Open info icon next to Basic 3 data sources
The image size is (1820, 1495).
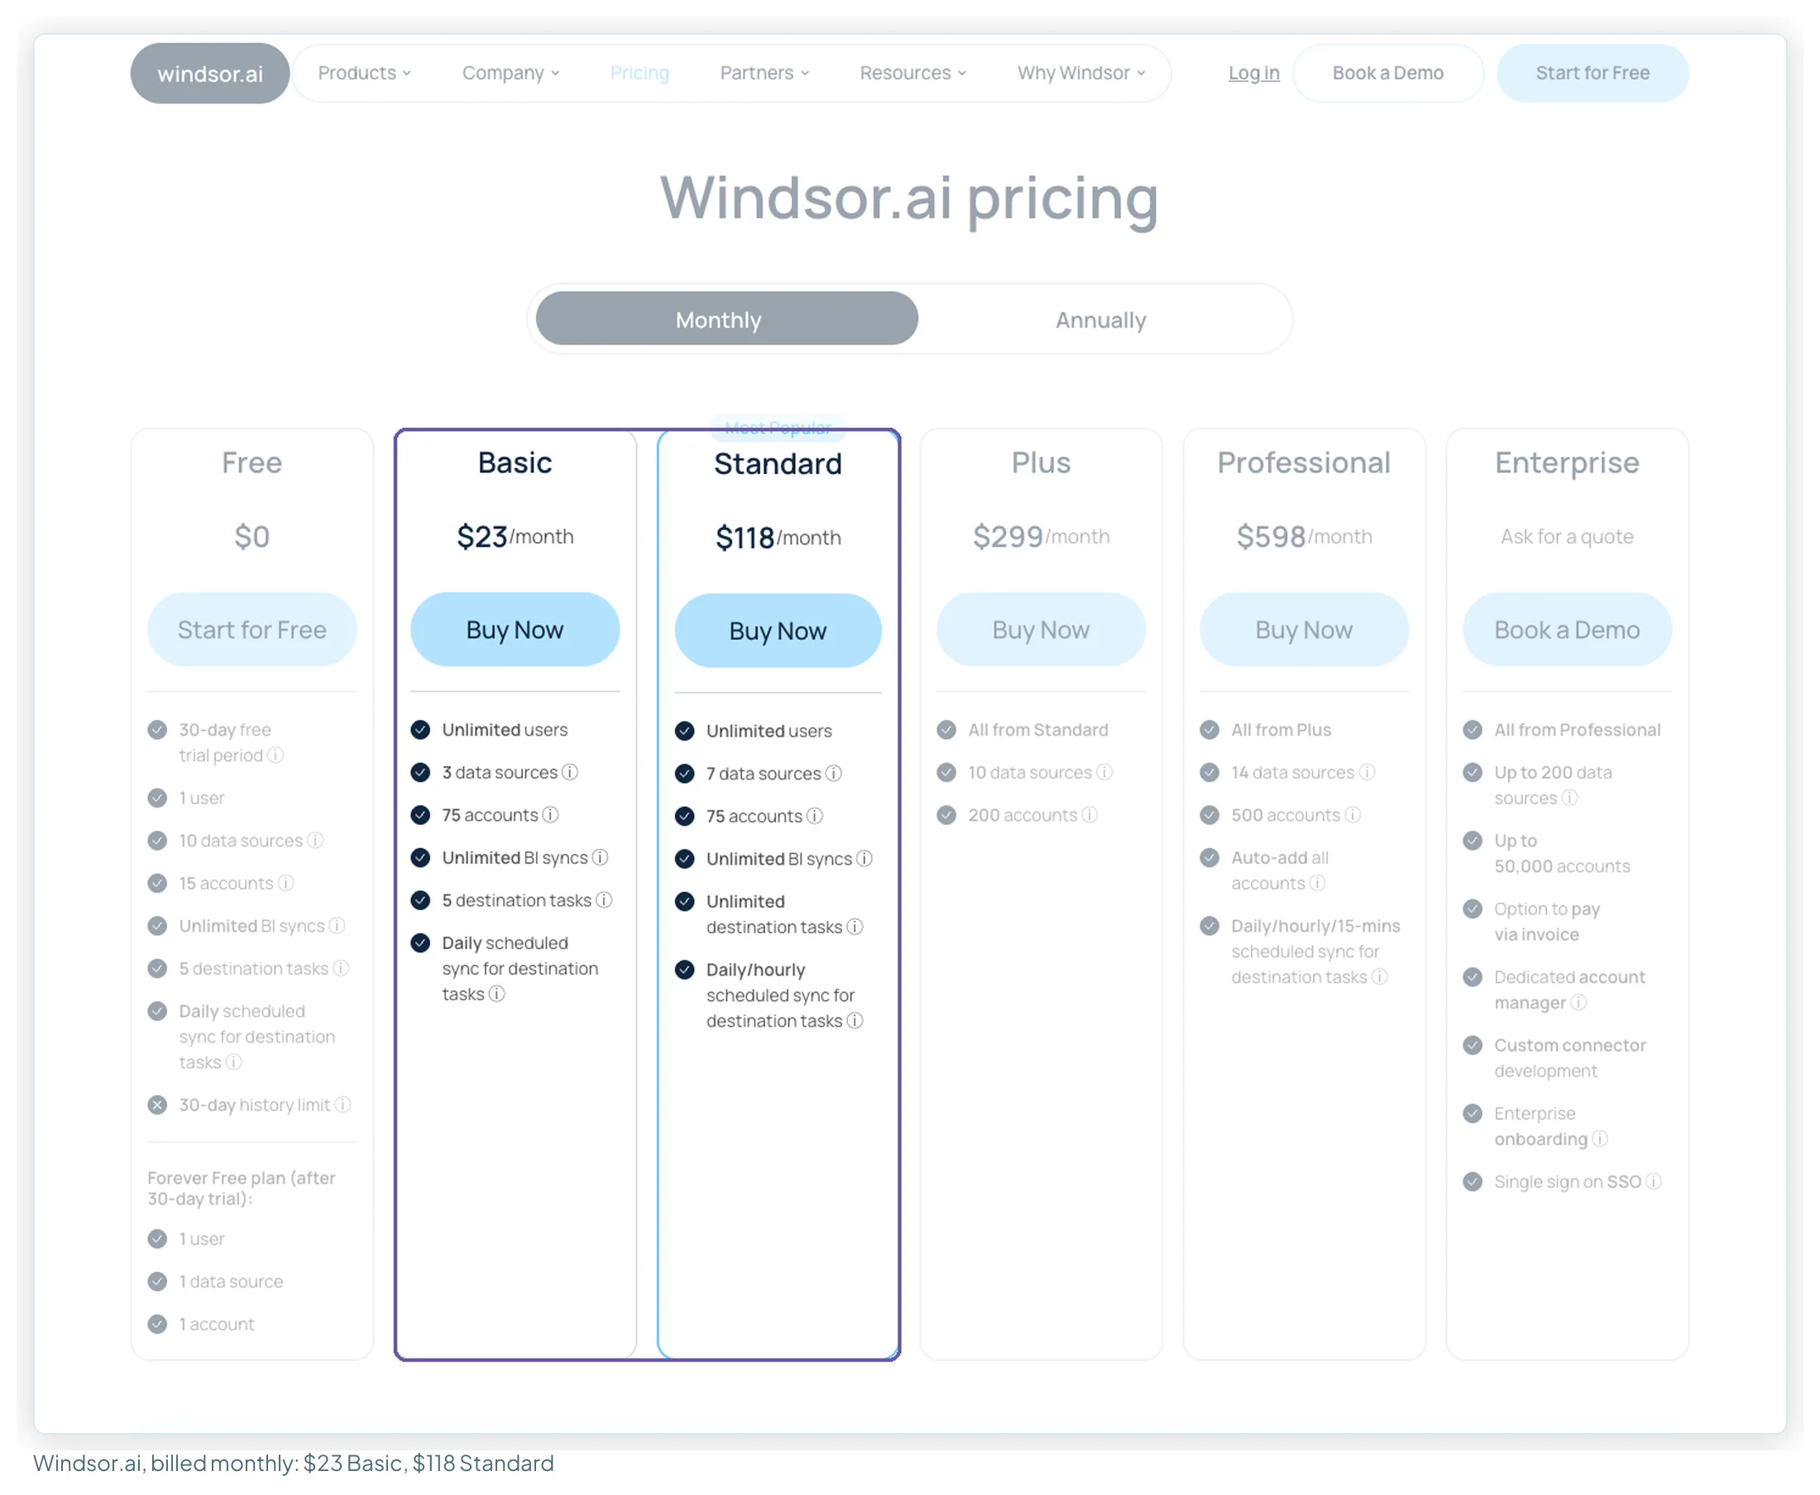pyautogui.click(x=570, y=773)
